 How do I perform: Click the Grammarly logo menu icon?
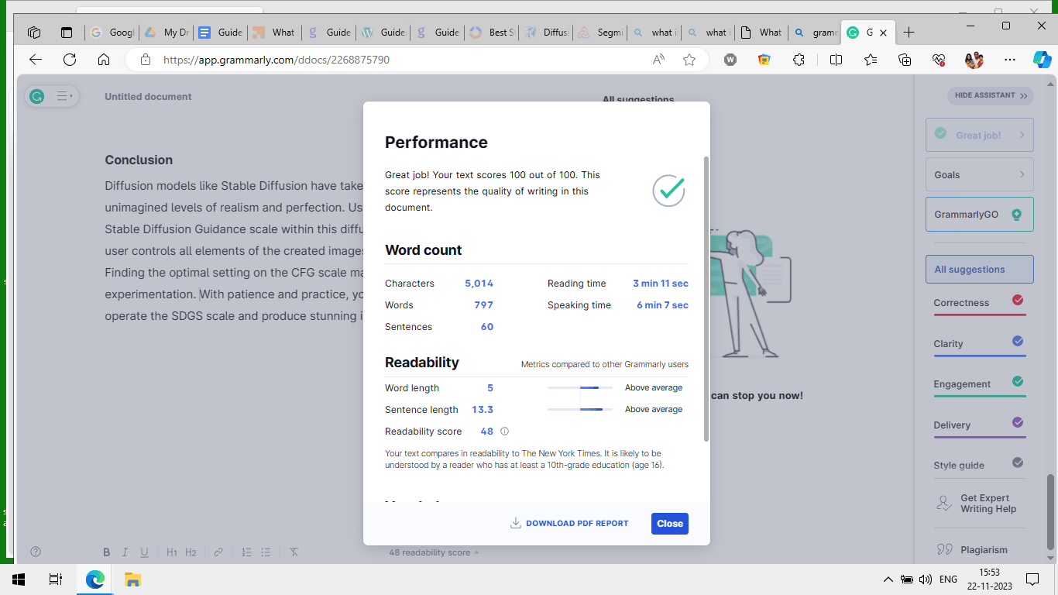click(36, 97)
